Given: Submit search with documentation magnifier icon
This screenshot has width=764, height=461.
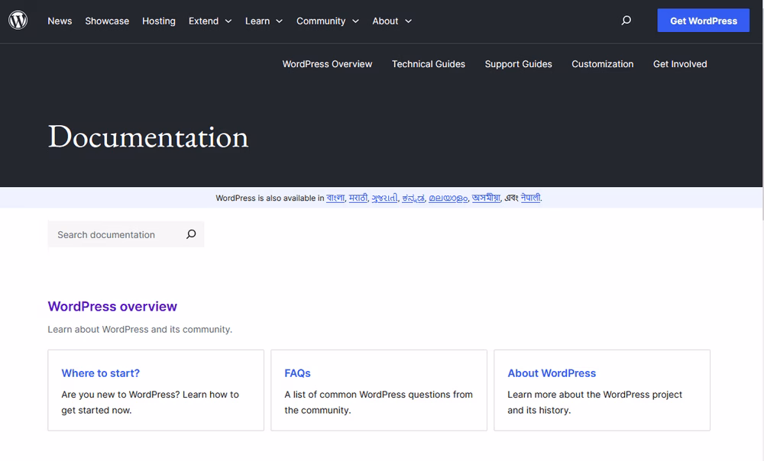Looking at the screenshot, I should (x=191, y=234).
